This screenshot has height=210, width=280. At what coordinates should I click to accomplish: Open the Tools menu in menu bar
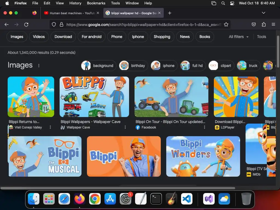(x=115, y=3)
